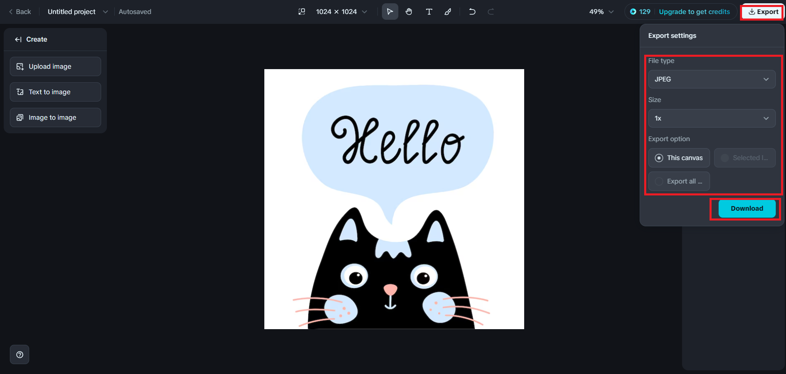Activate the hand pan tool
Image resolution: width=786 pixels, height=374 pixels.
pyautogui.click(x=409, y=12)
